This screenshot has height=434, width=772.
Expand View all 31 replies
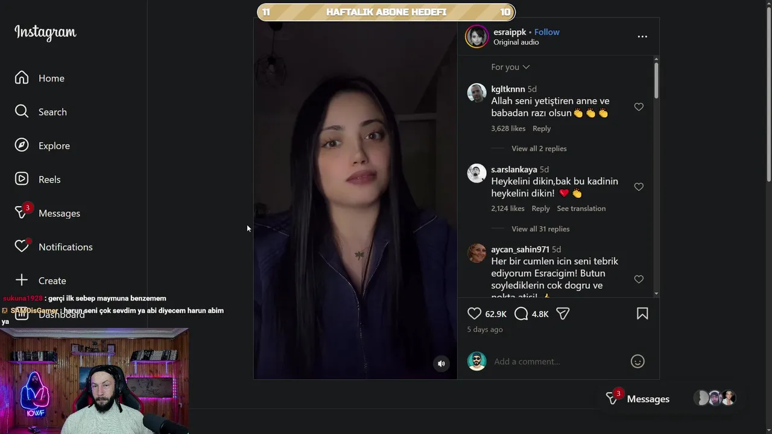pos(540,228)
